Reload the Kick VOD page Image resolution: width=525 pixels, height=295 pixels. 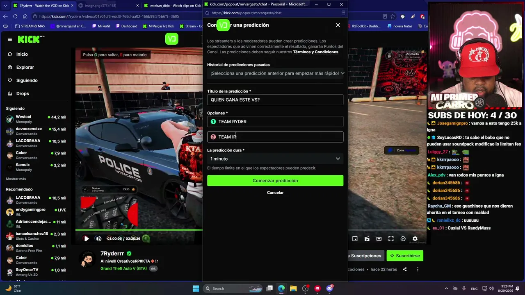[x=15, y=16]
